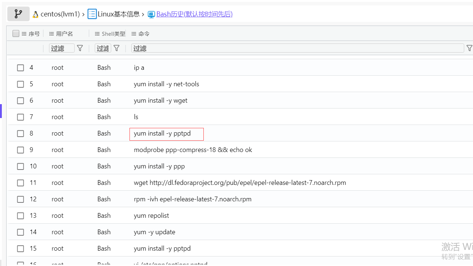Click 'root' user in row 4
Viewport: 473px width, 266px height.
click(57, 68)
